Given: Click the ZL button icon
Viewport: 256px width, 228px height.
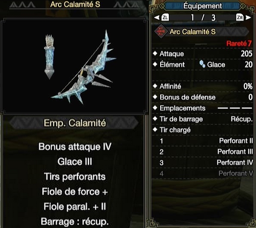Looking at the screenshot, I should coord(165,18).
